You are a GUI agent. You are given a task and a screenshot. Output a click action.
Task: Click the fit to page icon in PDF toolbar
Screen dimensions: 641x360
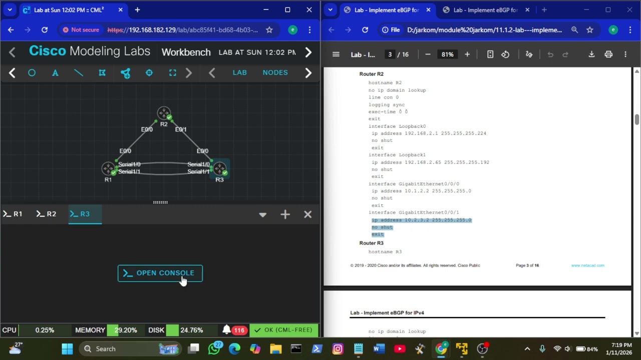[490, 54]
